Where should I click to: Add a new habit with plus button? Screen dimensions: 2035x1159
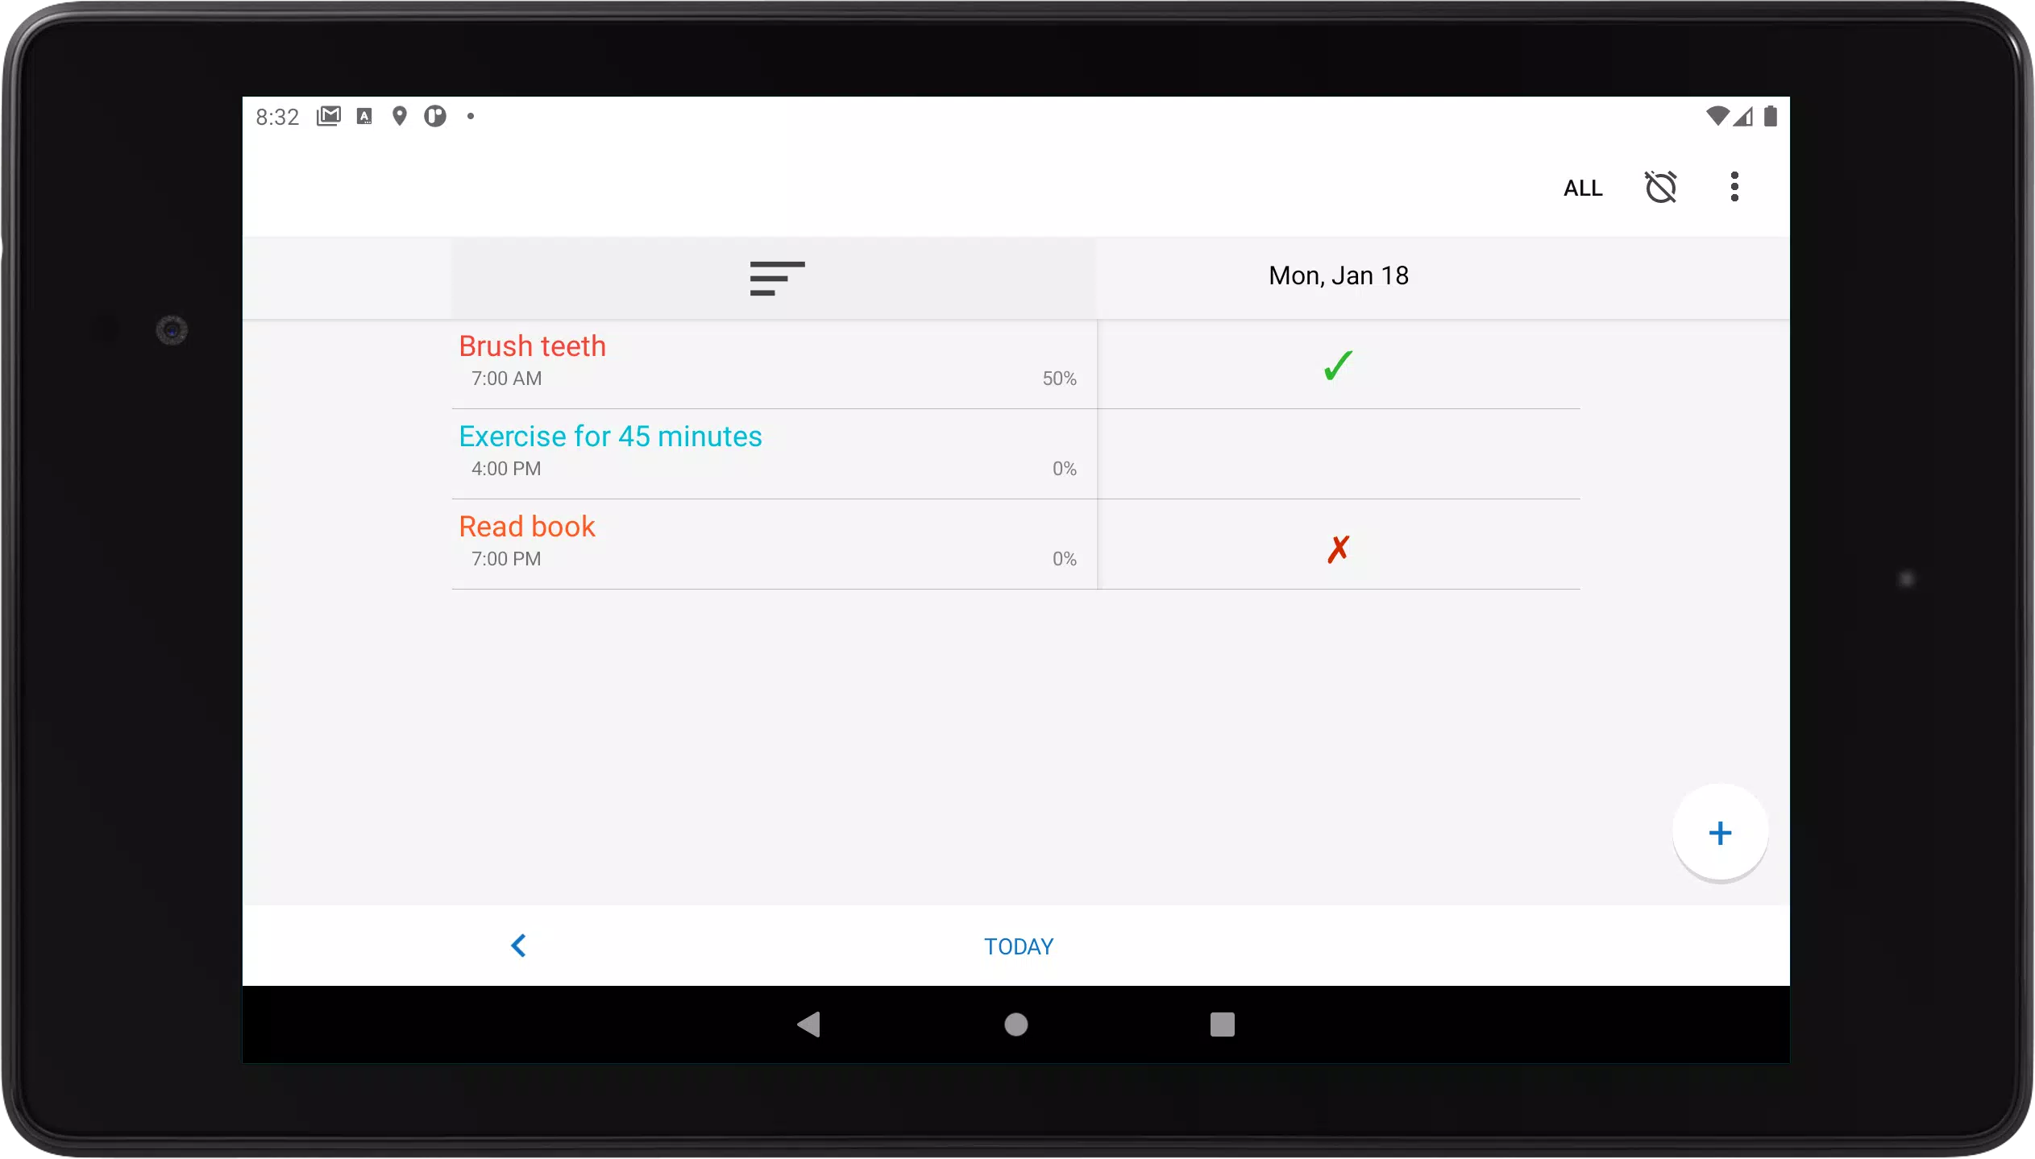1720,833
